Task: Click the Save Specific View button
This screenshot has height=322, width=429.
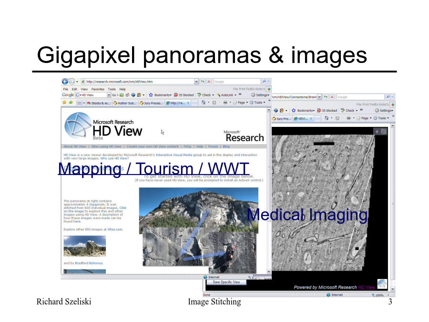Action: (x=226, y=282)
